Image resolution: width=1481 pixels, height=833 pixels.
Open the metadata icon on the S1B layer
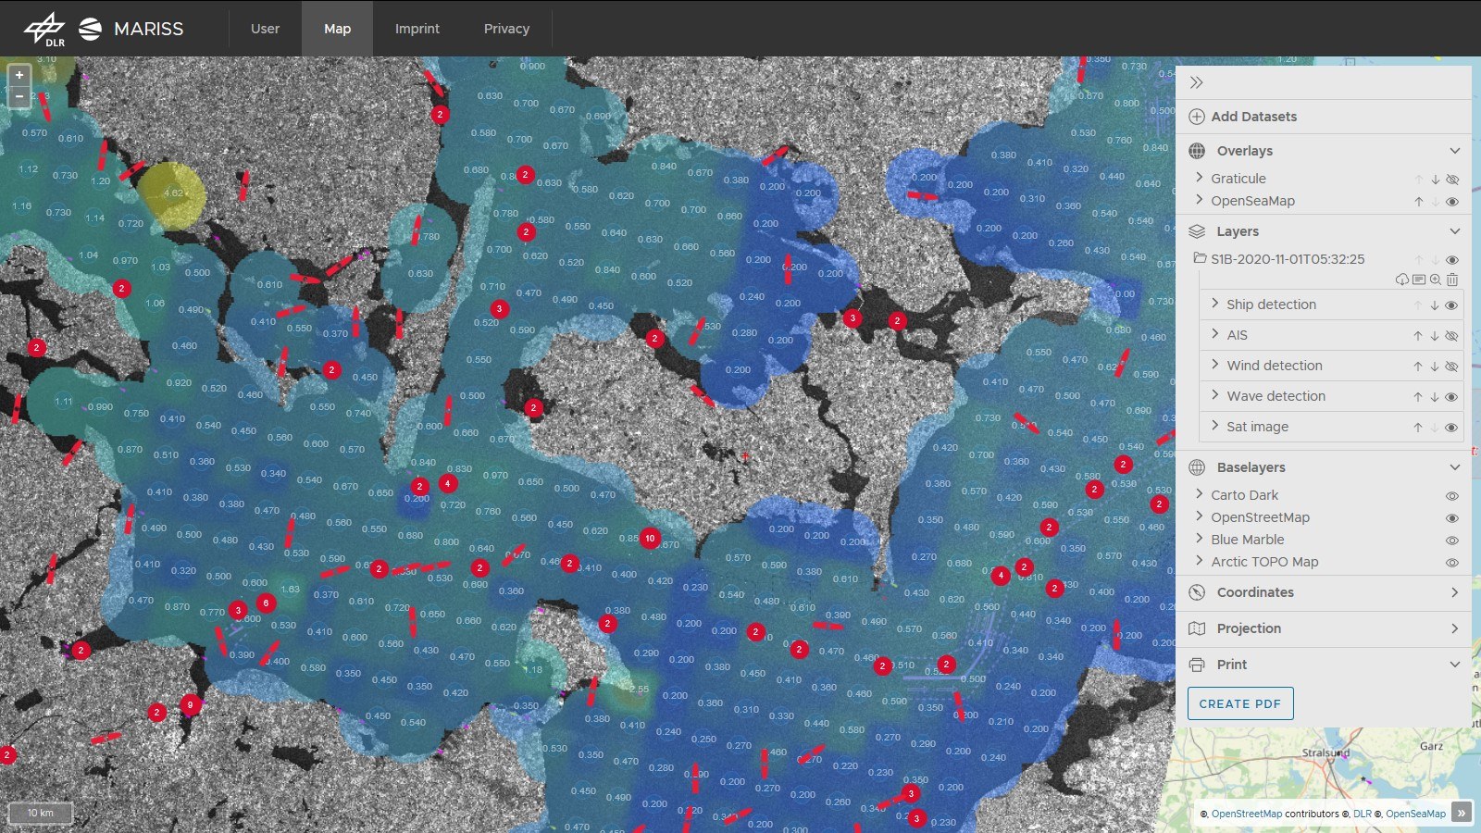pos(1419,279)
